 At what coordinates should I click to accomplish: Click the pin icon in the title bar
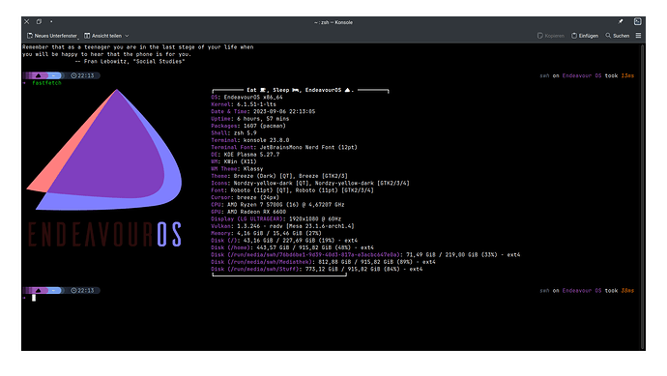pos(621,21)
